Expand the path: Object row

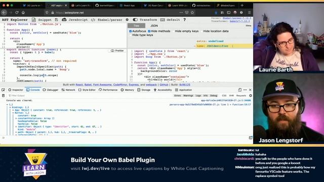16,132
